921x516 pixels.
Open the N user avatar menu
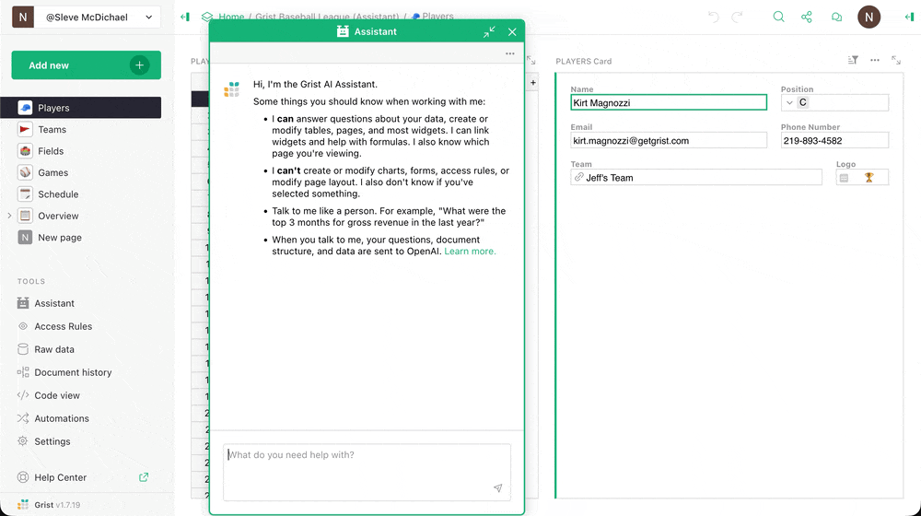869,17
